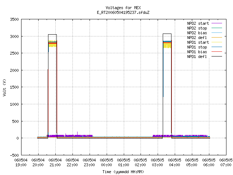The height and width of the screenshot is (175, 233).
Task: Click the 3500 y-axis tick label
Action: (x=15, y=19)
